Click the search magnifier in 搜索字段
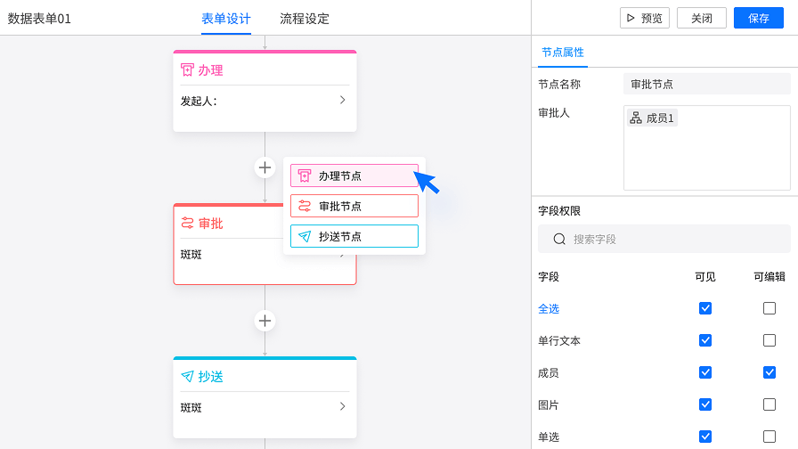The height and width of the screenshot is (449, 798). tap(559, 240)
